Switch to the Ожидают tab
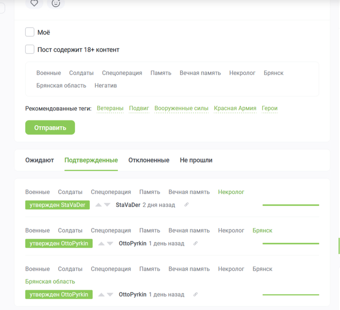340x310 pixels. 39,160
